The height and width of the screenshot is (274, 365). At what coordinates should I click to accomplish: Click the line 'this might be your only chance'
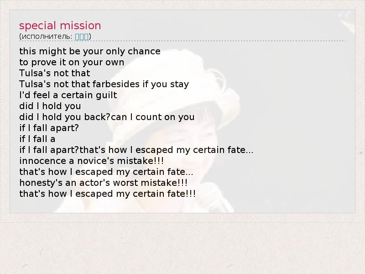tap(90, 51)
